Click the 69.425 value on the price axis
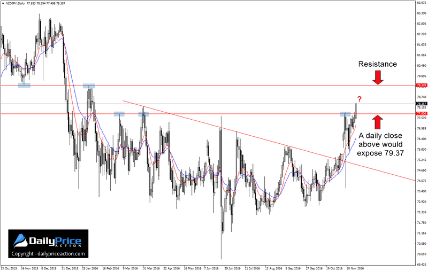The height and width of the screenshot is (272, 428). [x=422, y=265]
